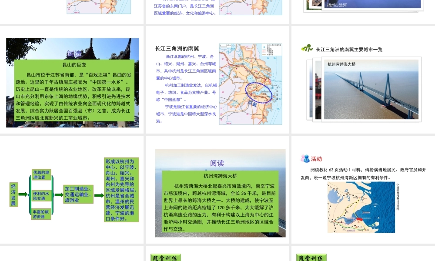
Task: Open the 经济发展 flowchart slide
Action: tap(72, 190)
